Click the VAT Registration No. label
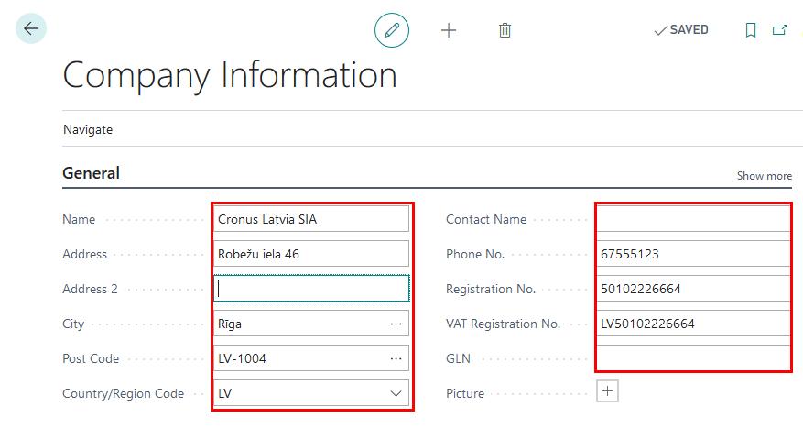This screenshot has height=439, width=803. click(503, 324)
